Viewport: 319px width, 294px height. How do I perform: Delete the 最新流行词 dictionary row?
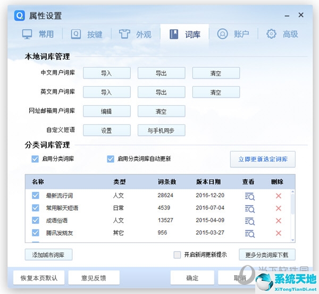pos(278,196)
